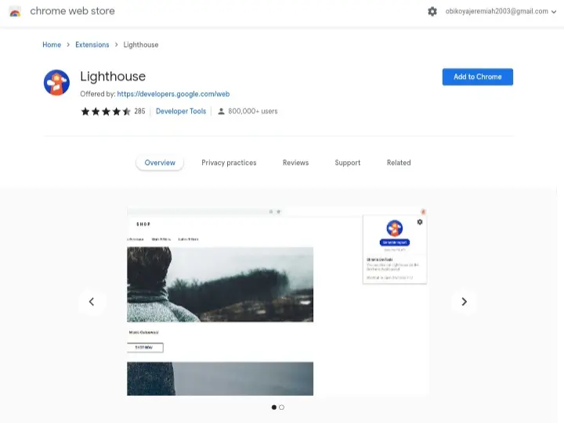Go to the Home breadcrumb link

52,45
